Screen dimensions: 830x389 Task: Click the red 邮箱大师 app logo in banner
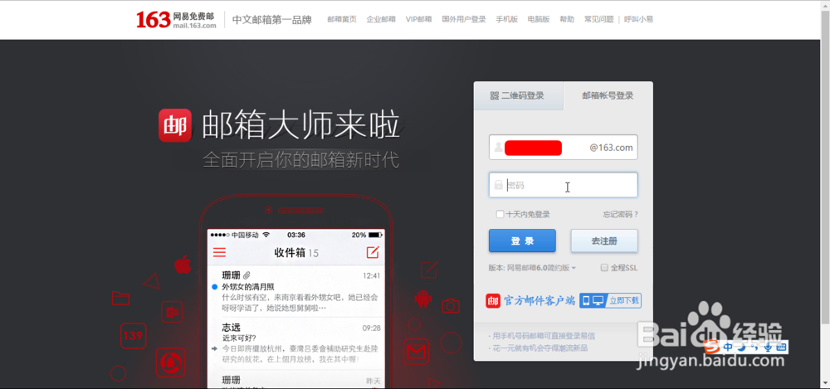point(175,125)
